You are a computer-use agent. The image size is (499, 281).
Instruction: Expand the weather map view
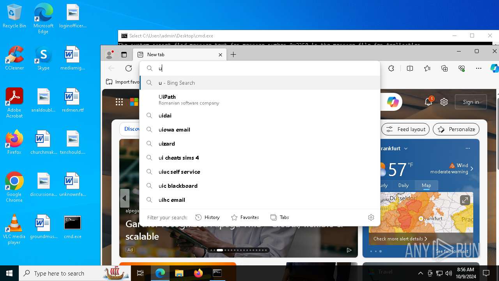pos(465,201)
